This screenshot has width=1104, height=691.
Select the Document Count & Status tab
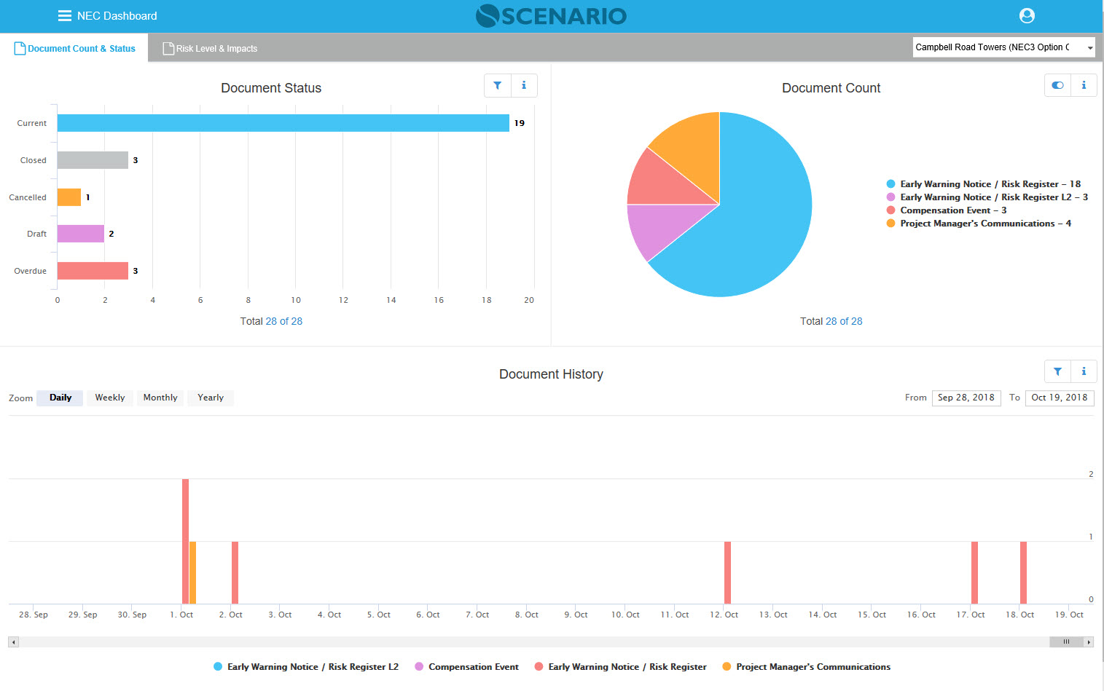click(x=81, y=48)
